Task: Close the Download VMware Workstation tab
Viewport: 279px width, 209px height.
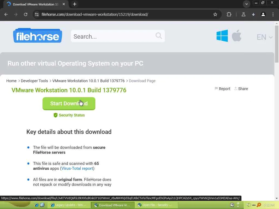Action: (64, 4)
